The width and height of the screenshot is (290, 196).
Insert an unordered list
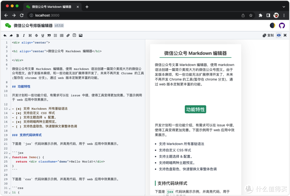pos(55,35)
